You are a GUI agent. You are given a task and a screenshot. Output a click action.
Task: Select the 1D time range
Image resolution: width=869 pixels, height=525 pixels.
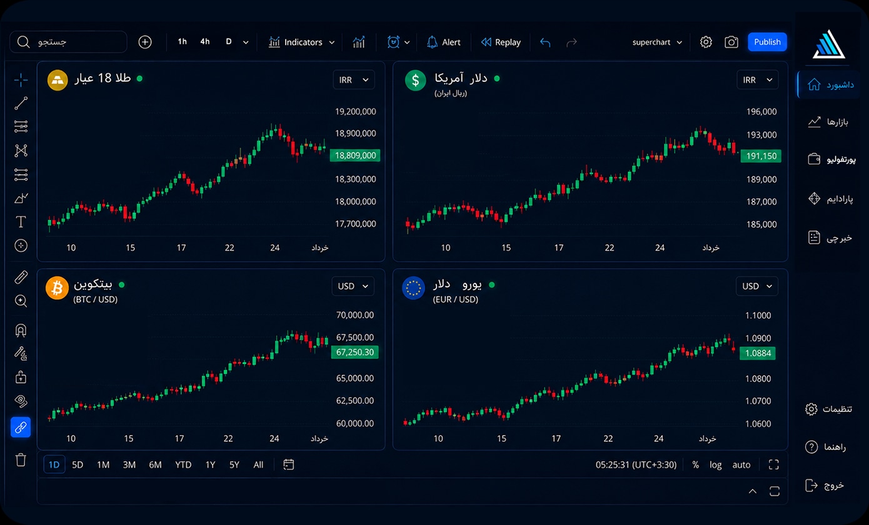[x=54, y=464]
